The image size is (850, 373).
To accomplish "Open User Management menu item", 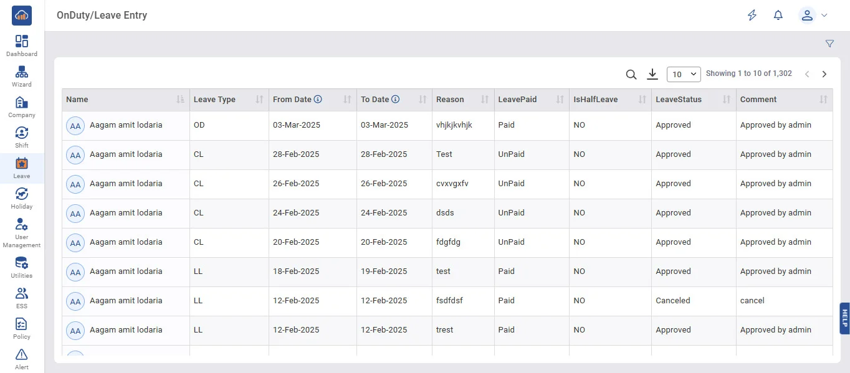I will coord(22,233).
